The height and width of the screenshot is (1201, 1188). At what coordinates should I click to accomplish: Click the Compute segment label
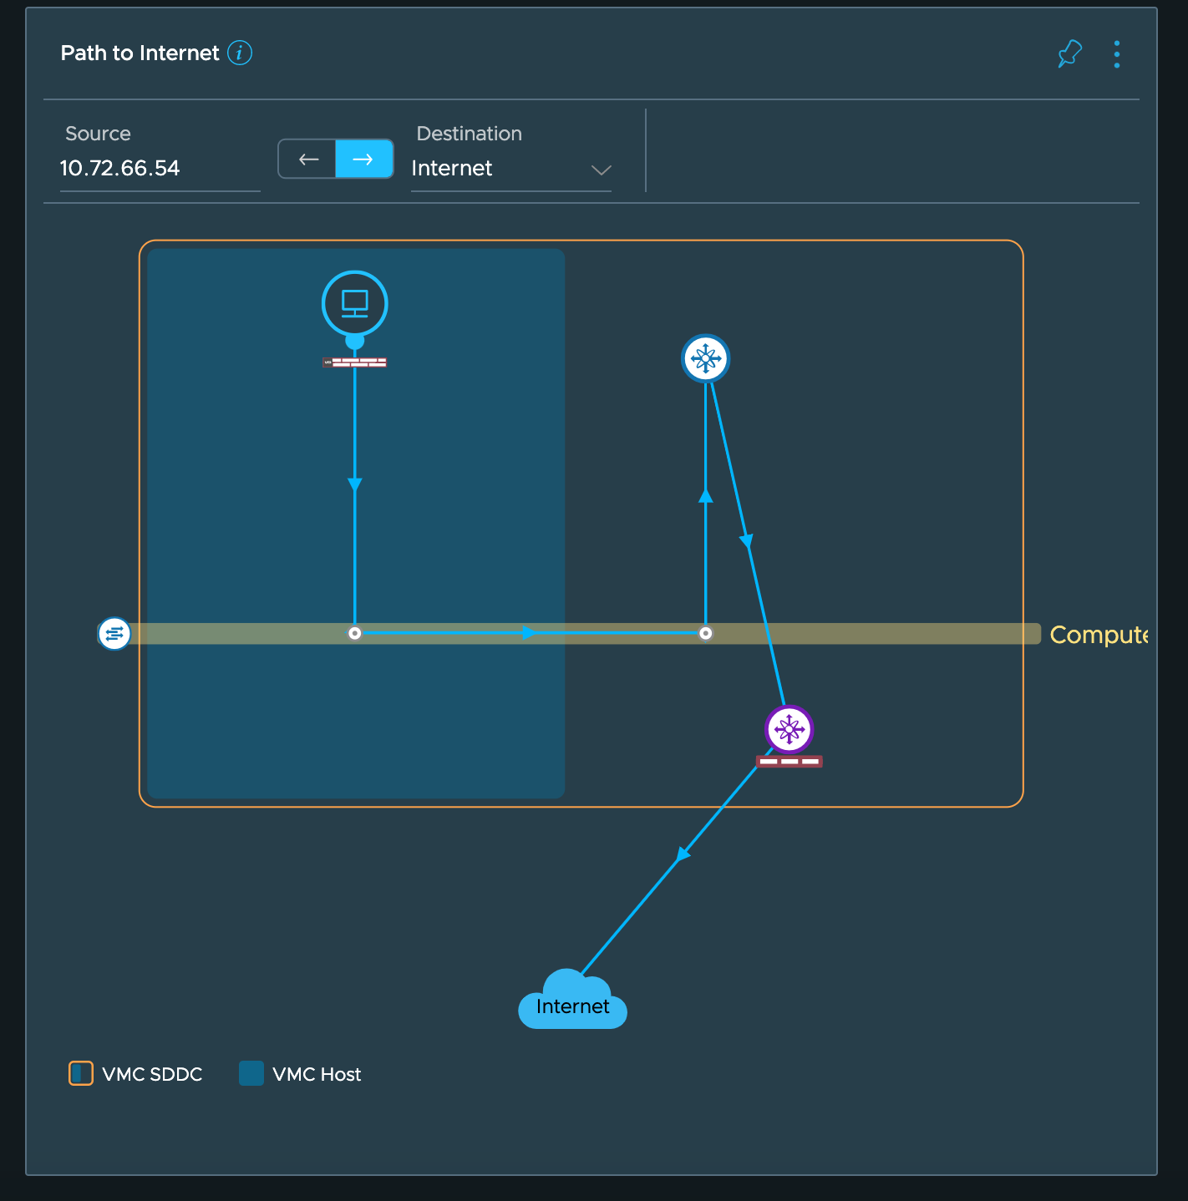coord(1098,635)
